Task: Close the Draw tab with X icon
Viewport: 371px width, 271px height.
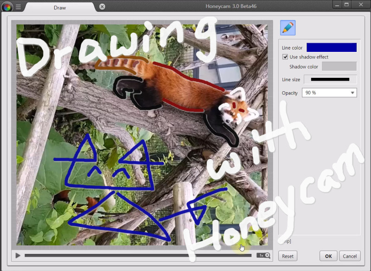Action: [102, 7]
